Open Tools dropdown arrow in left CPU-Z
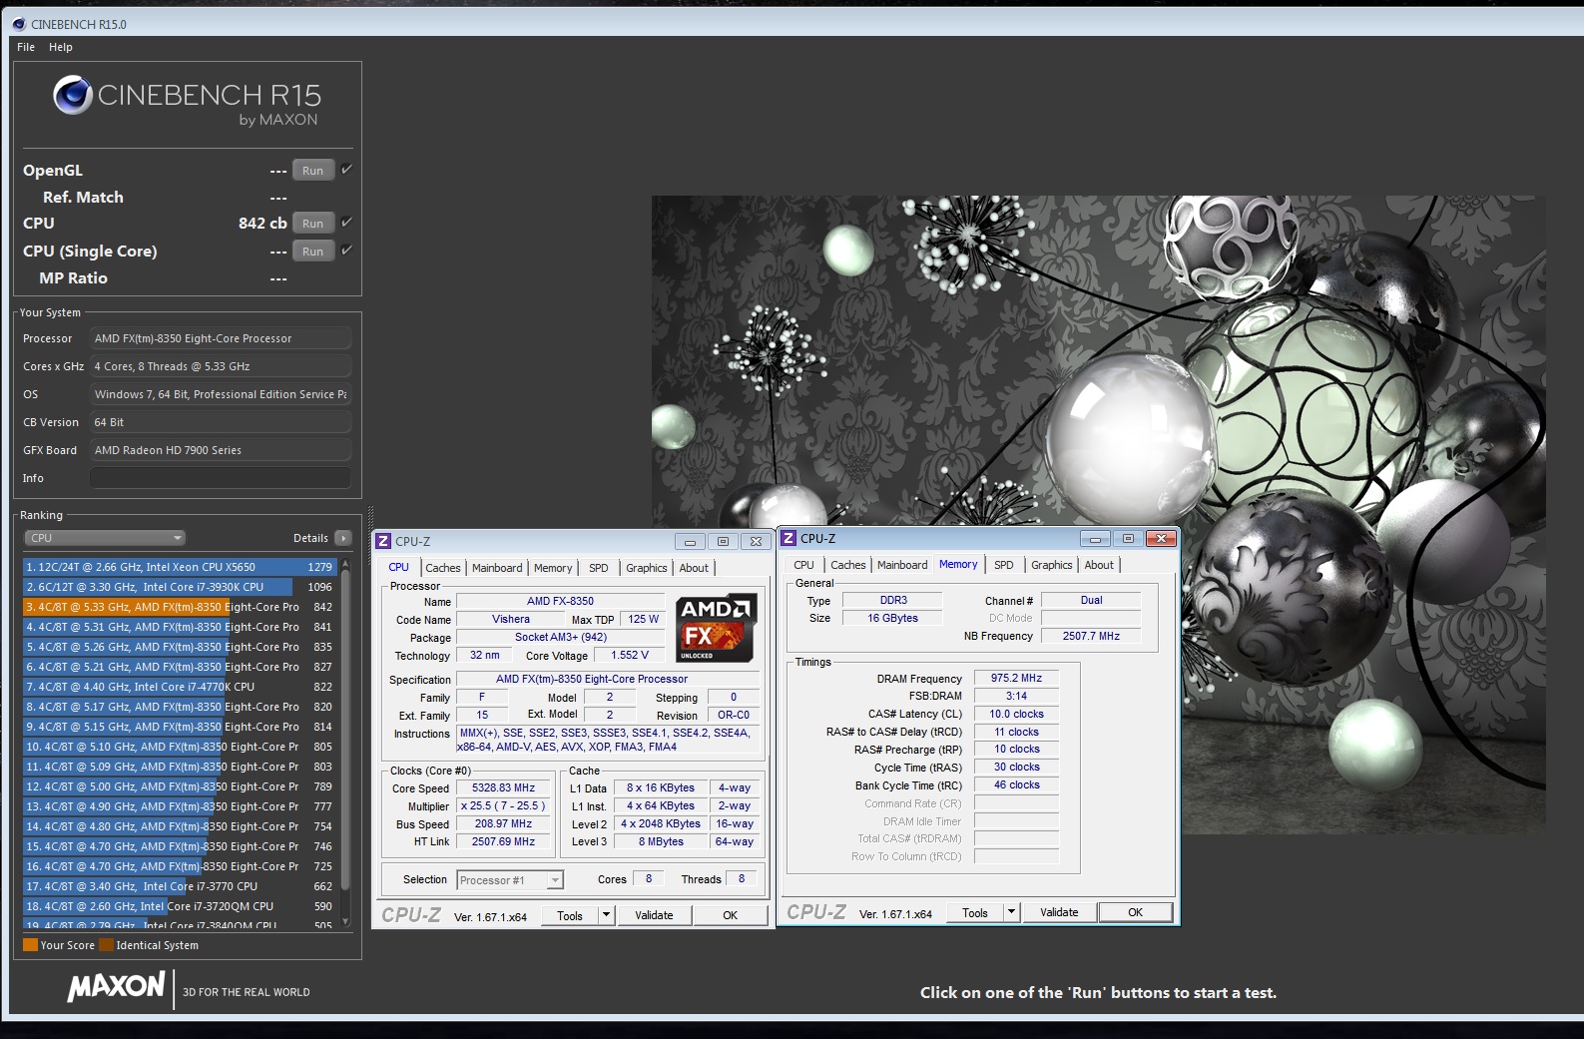This screenshot has width=1584, height=1039. 606,915
